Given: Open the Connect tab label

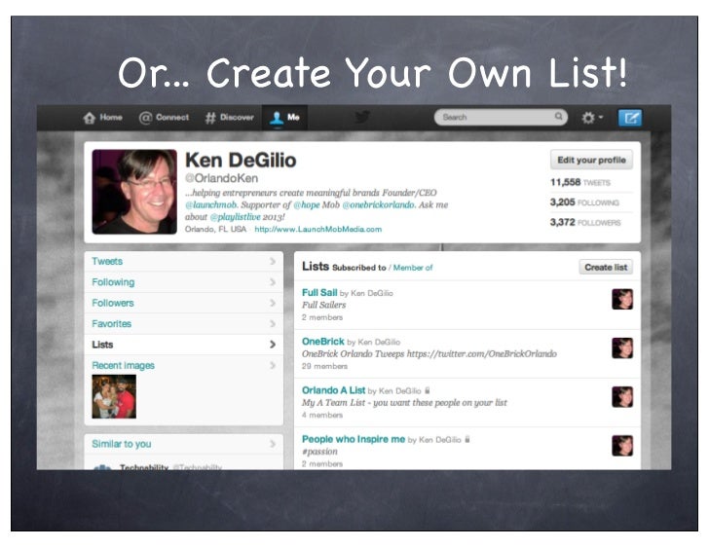Looking at the screenshot, I should point(172,118).
